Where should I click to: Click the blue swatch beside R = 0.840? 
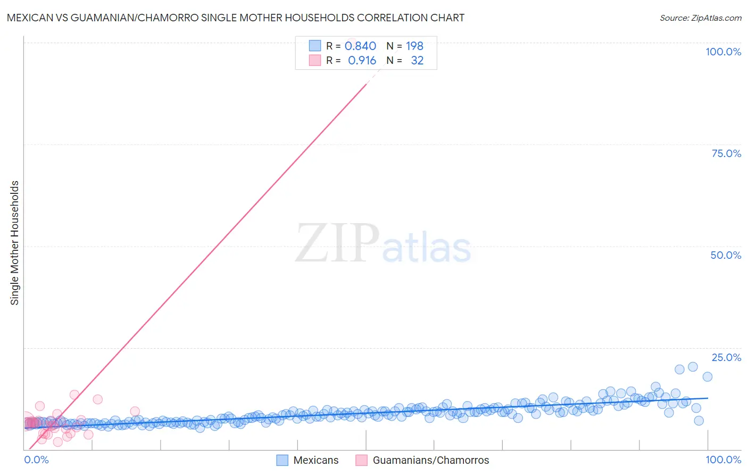pos(315,46)
